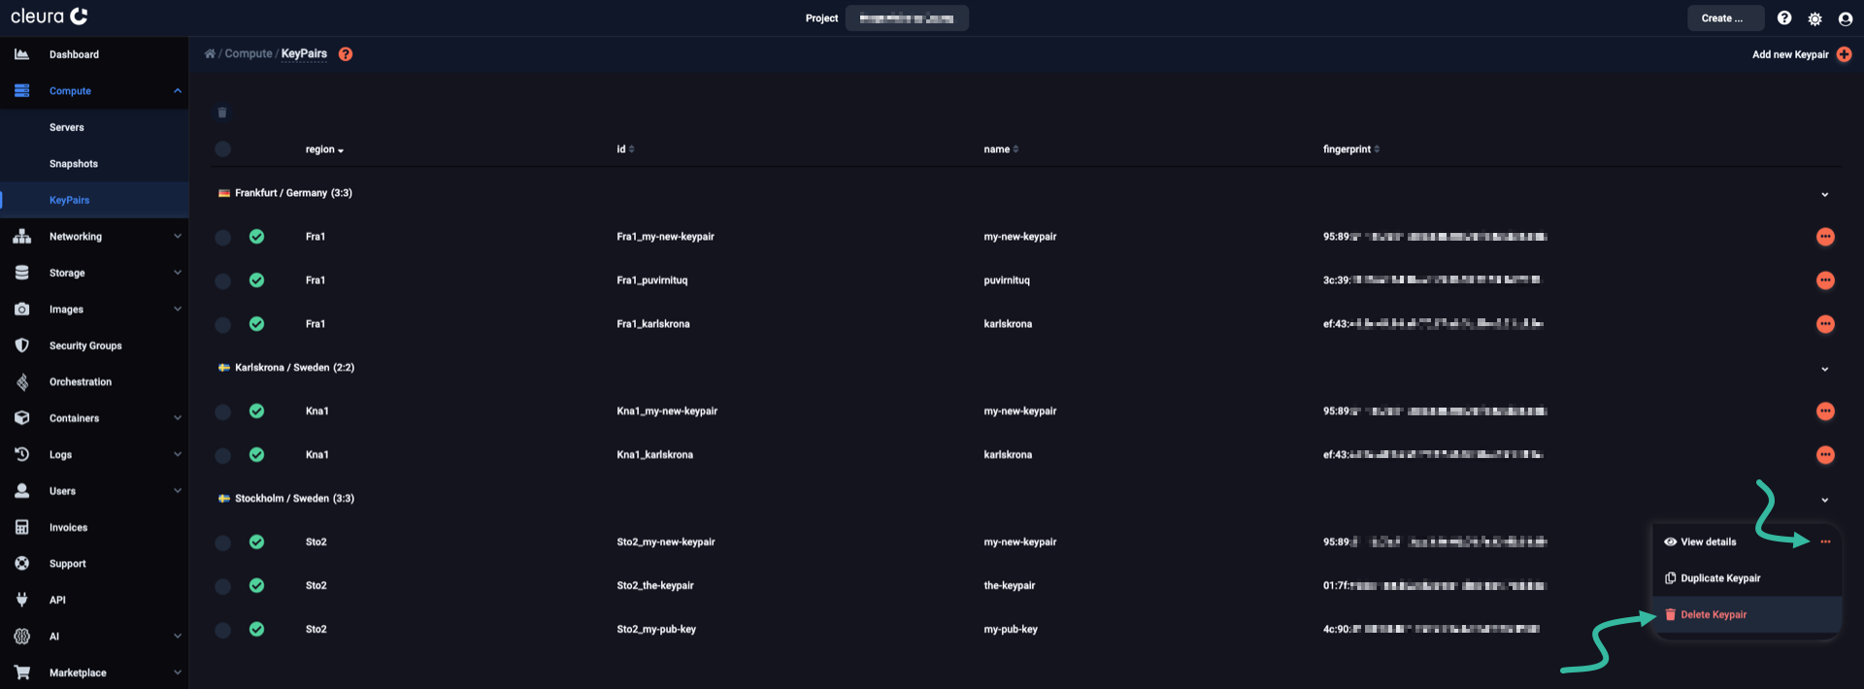Click the home icon in breadcrumb
The image size is (1864, 689).
pos(210,53)
